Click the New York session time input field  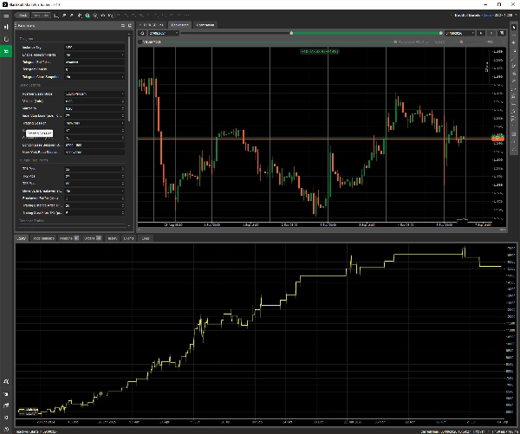coord(94,152)
